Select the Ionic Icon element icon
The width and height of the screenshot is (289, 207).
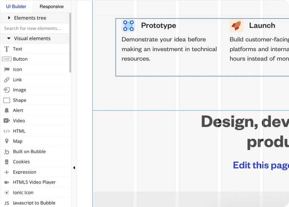tap(7, 193)
